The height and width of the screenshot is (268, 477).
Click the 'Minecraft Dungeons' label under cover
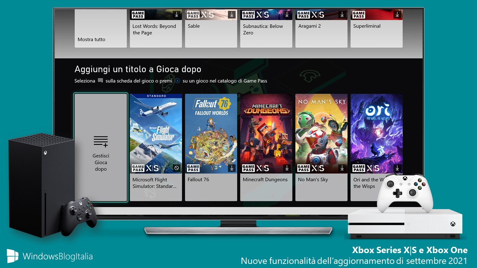point(265,179)
